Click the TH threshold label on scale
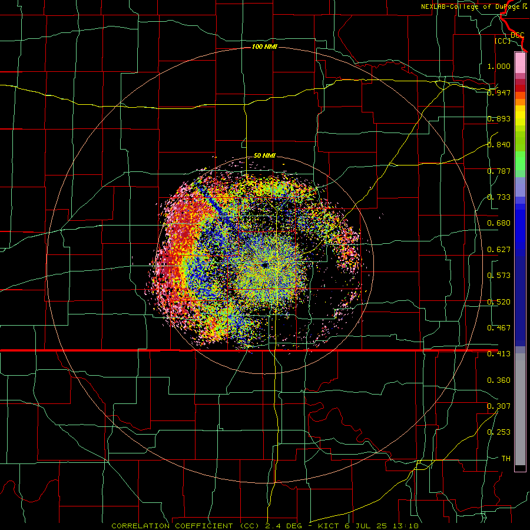This screenshot has width=530, height=530. [x=506, y=459]
